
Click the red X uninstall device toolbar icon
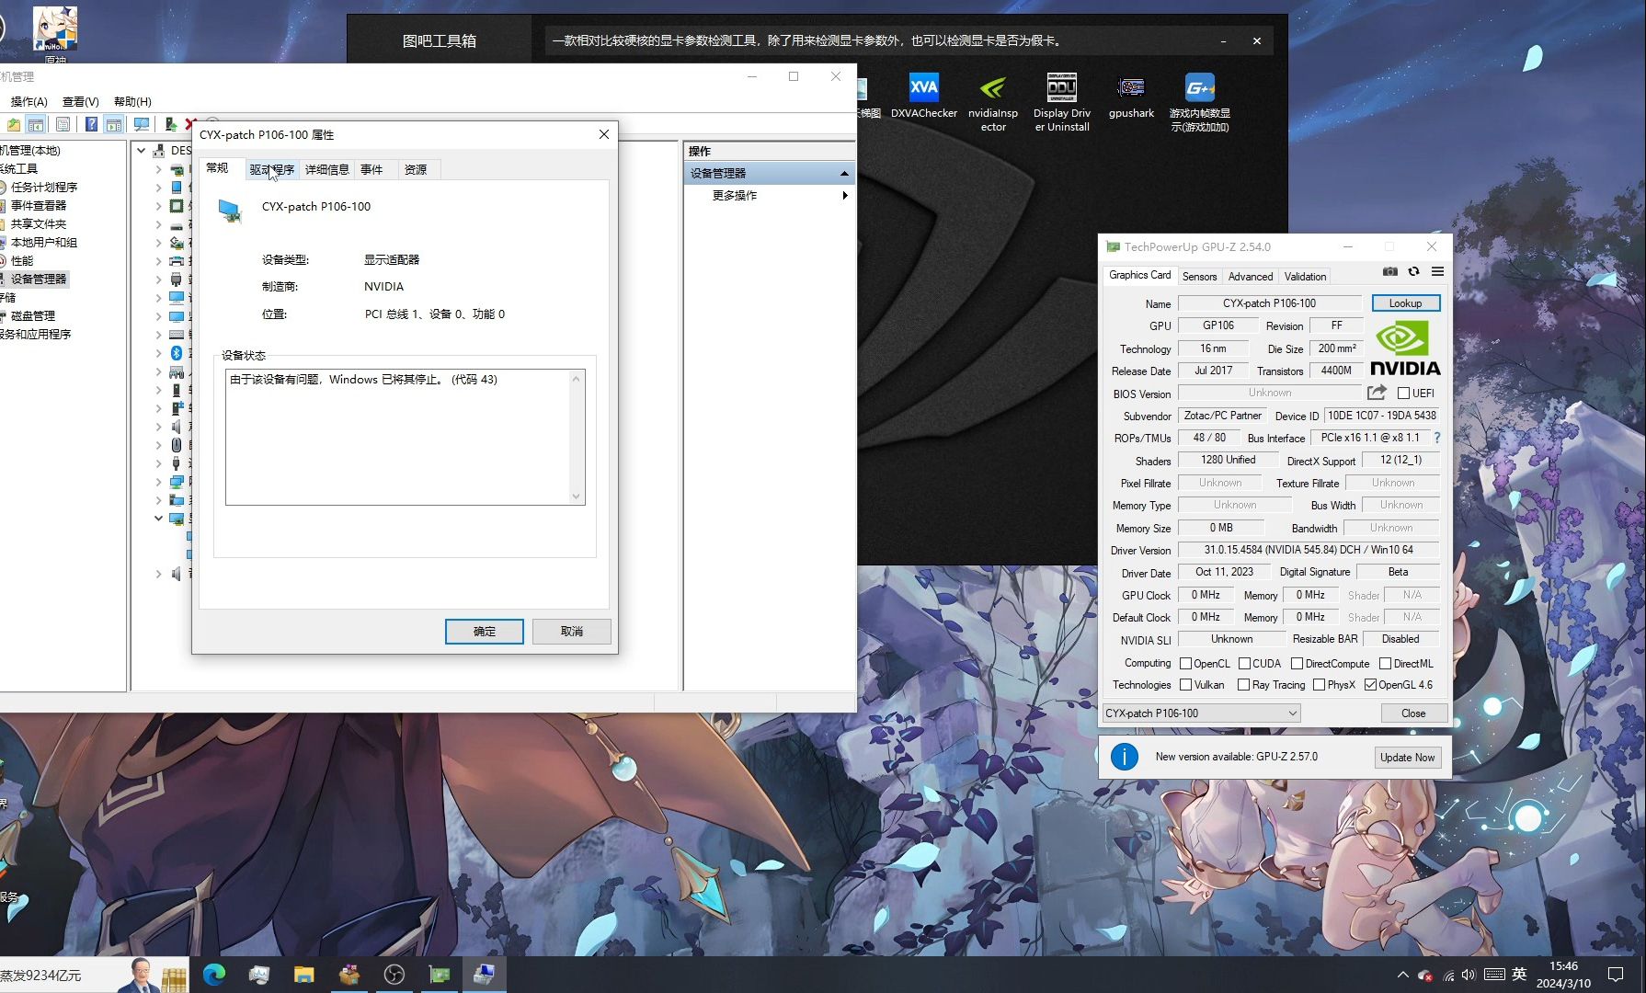click(x=190, y=124)
